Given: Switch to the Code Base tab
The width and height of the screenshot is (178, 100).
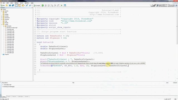Looking at the screenshot, I should pos(20,97).
